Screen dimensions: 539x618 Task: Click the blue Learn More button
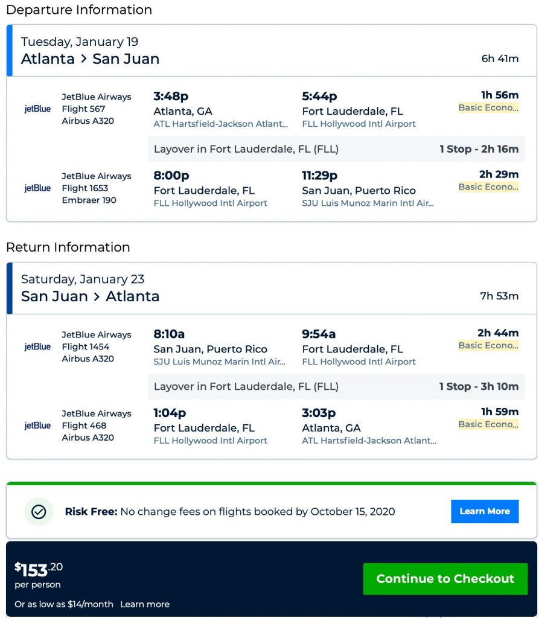[485, 511]
